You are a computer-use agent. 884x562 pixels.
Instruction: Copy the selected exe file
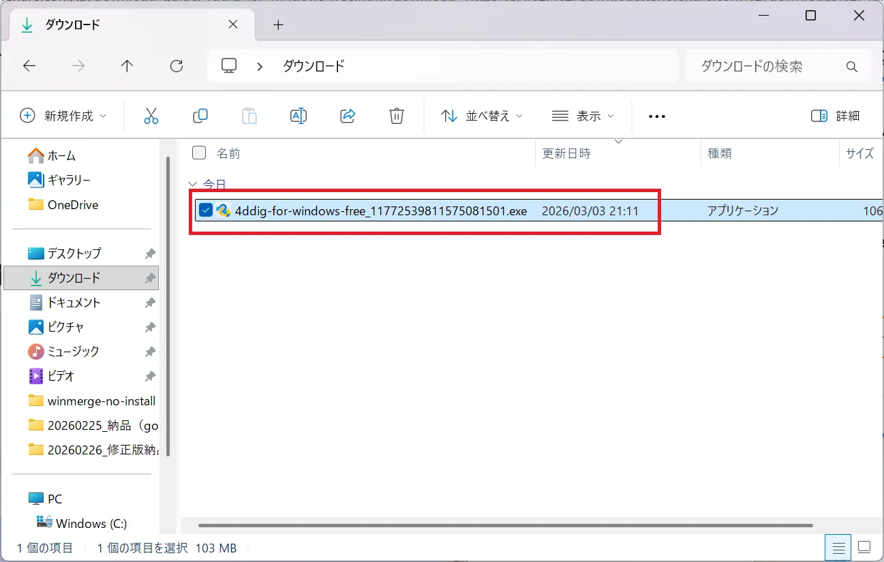[x=200, y=116]
